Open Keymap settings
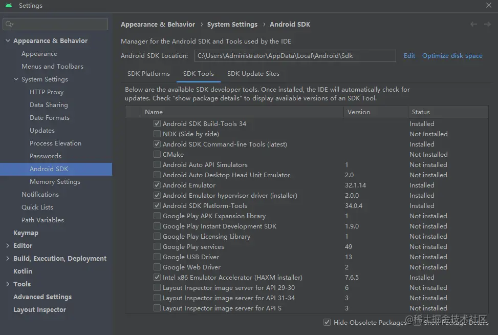The image size is (498, 335). (26, 233)
